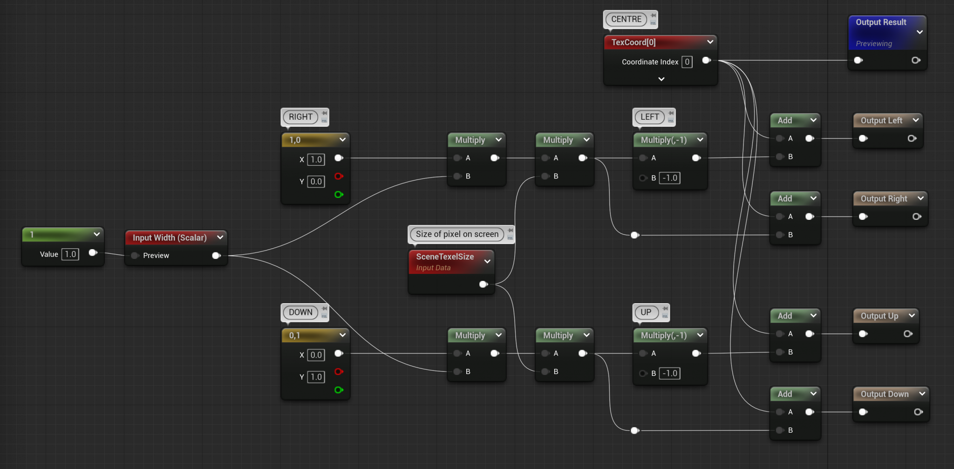Click the chevron on the 0,1 constant node

click(342, 335)
